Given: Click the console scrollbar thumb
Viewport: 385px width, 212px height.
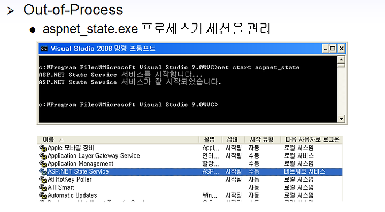Looking at the screenshot, I should (341, 65).
